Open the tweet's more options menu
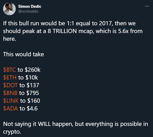 click(x=147, y=6)
